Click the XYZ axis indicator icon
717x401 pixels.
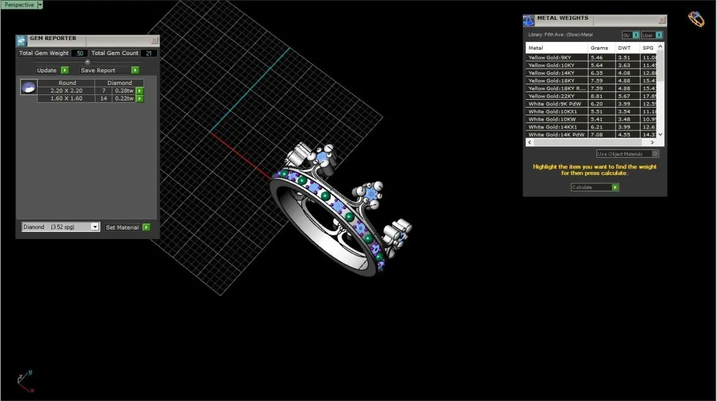click(25, 381)
